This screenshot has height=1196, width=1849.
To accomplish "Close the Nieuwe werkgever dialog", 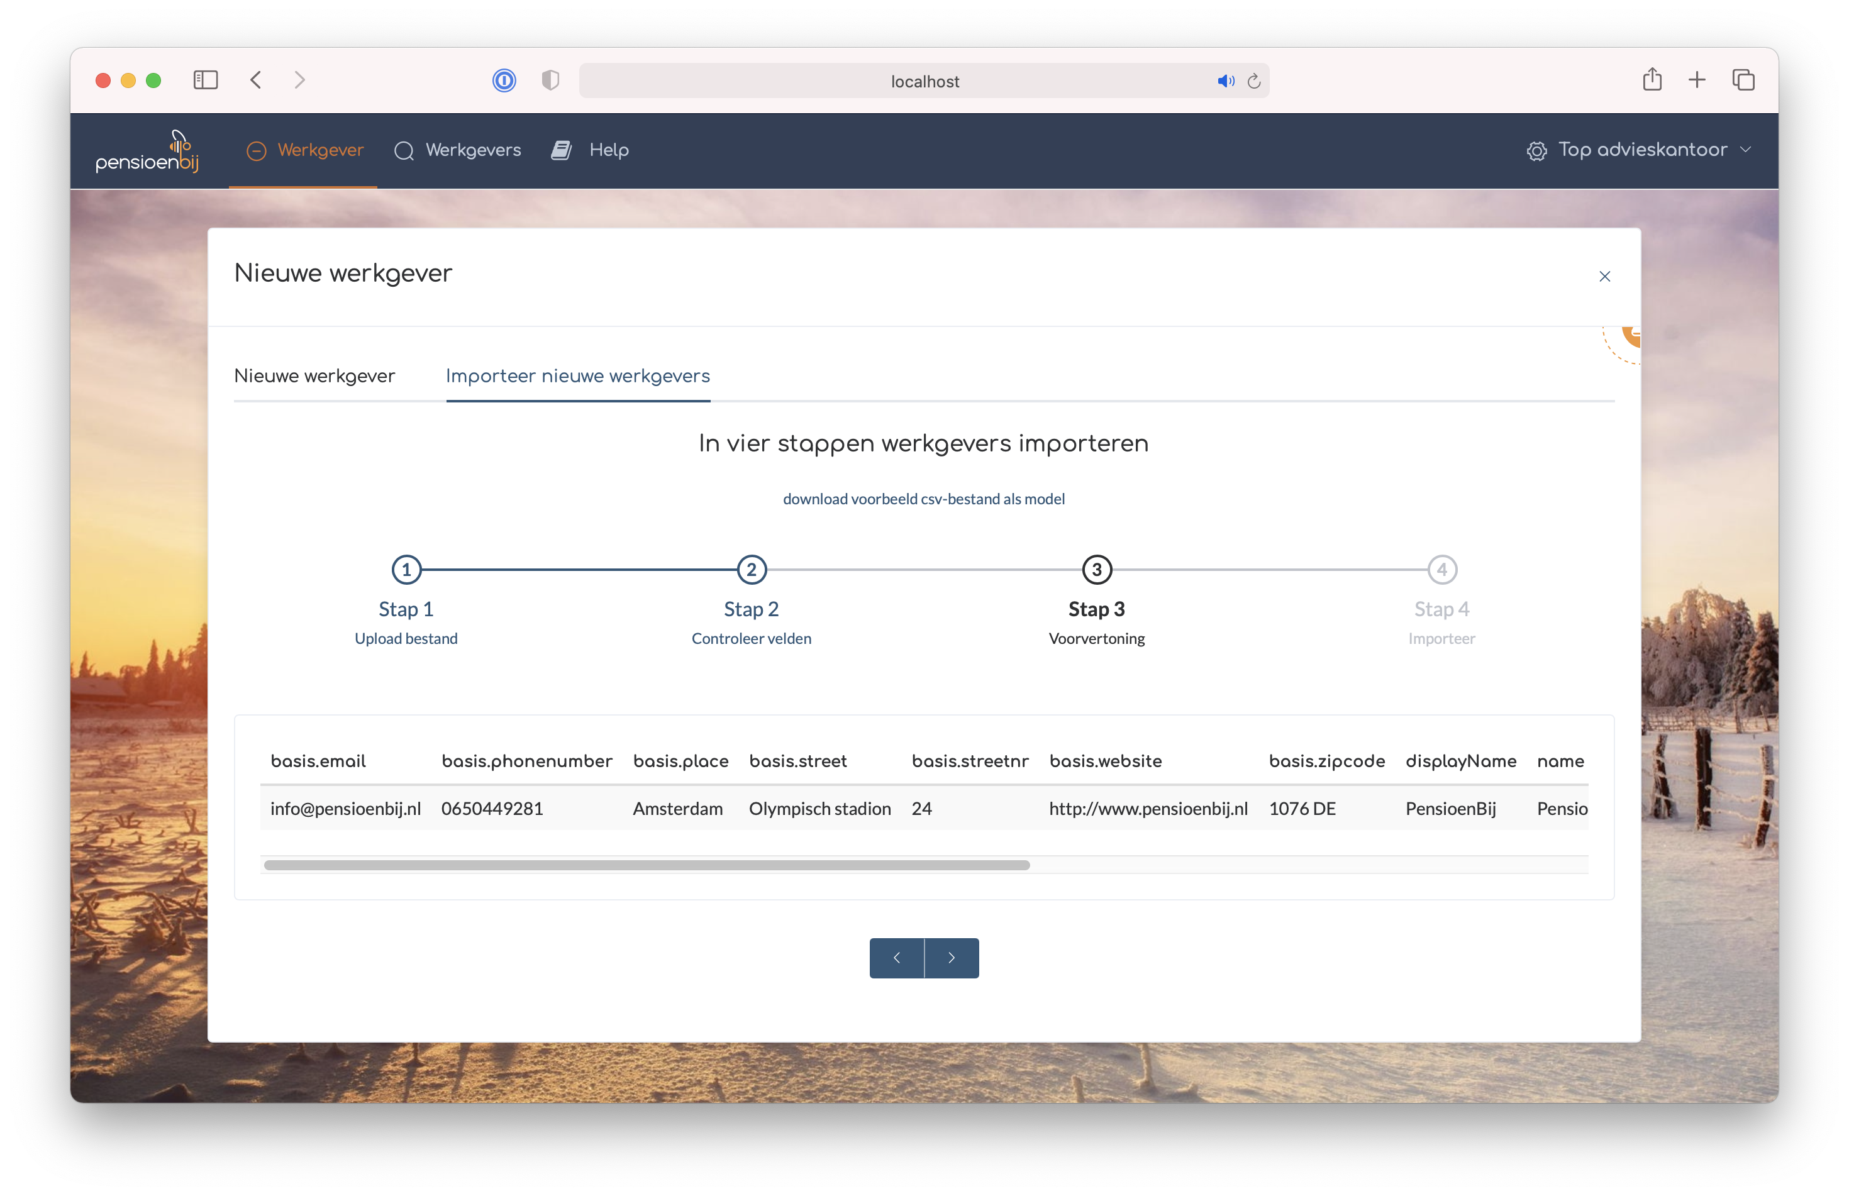I will [x=1604, y=277].
